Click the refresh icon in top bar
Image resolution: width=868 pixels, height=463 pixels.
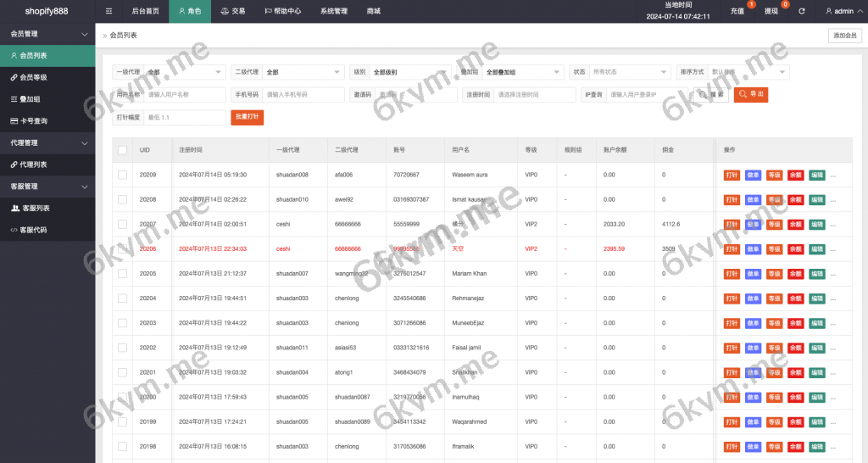(x=802, y=11)
